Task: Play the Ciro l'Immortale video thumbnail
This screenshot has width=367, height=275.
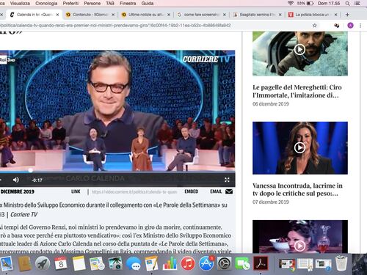Action: [x=299, y=50]
